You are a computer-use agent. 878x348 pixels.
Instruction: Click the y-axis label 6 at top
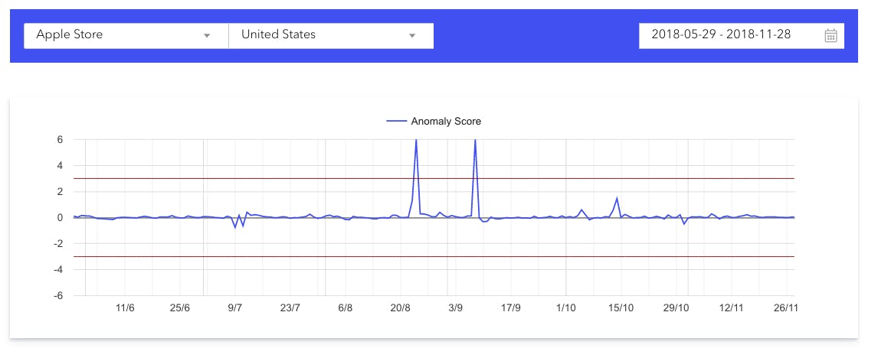pyautogui.click(x=59, y=140)
